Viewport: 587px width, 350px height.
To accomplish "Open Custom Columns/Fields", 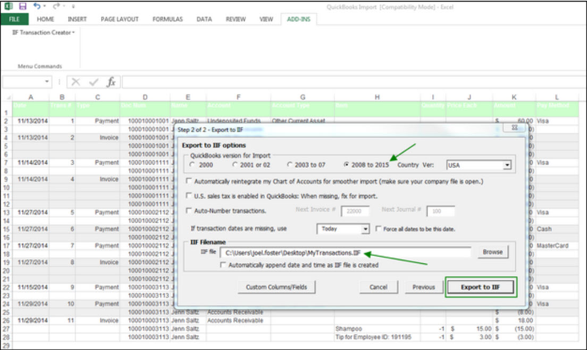I will click(276, 287).
